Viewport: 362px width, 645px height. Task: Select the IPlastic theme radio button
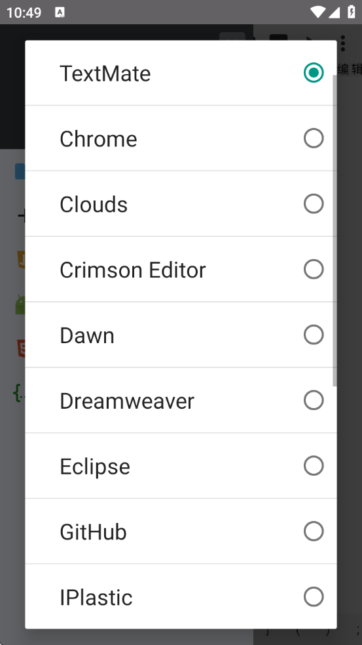pos(314,597)
